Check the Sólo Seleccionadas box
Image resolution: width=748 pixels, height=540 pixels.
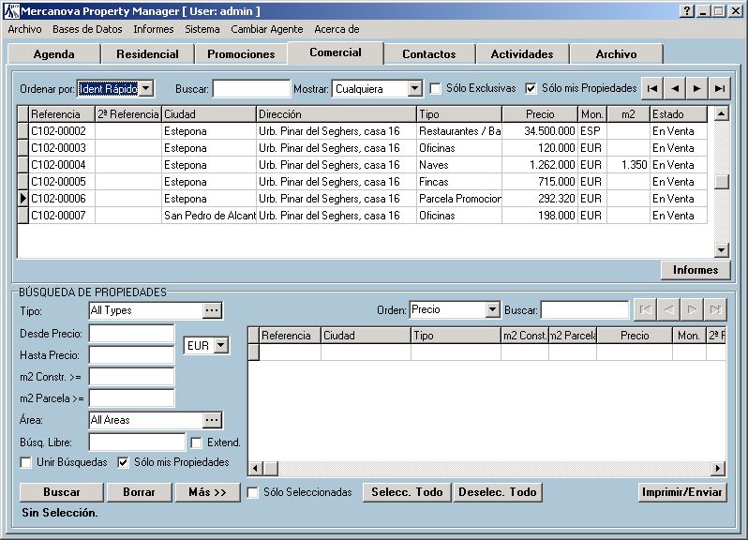[252, 493]
